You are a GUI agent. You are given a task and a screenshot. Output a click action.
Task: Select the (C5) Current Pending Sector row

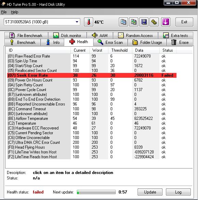92,133
